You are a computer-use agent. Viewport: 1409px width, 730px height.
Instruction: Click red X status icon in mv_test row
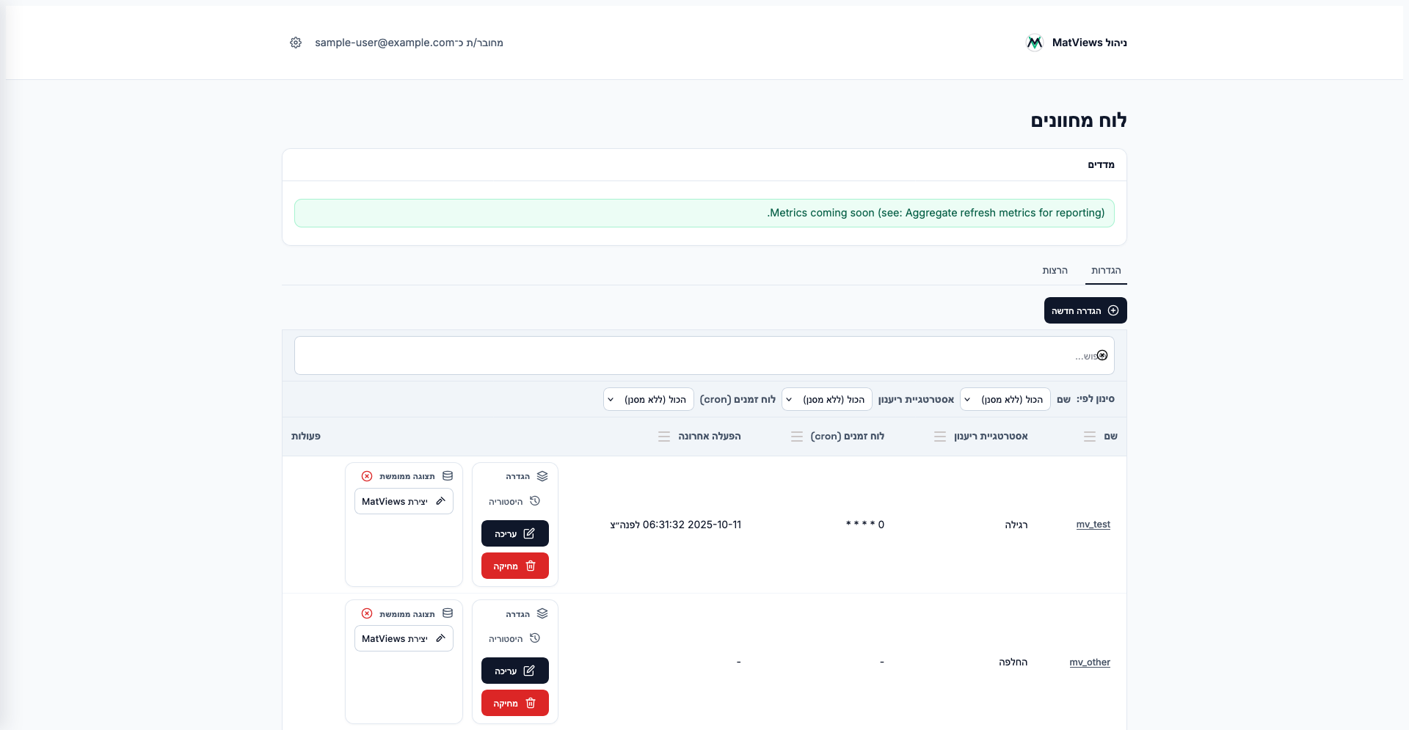tap(367, 476)
